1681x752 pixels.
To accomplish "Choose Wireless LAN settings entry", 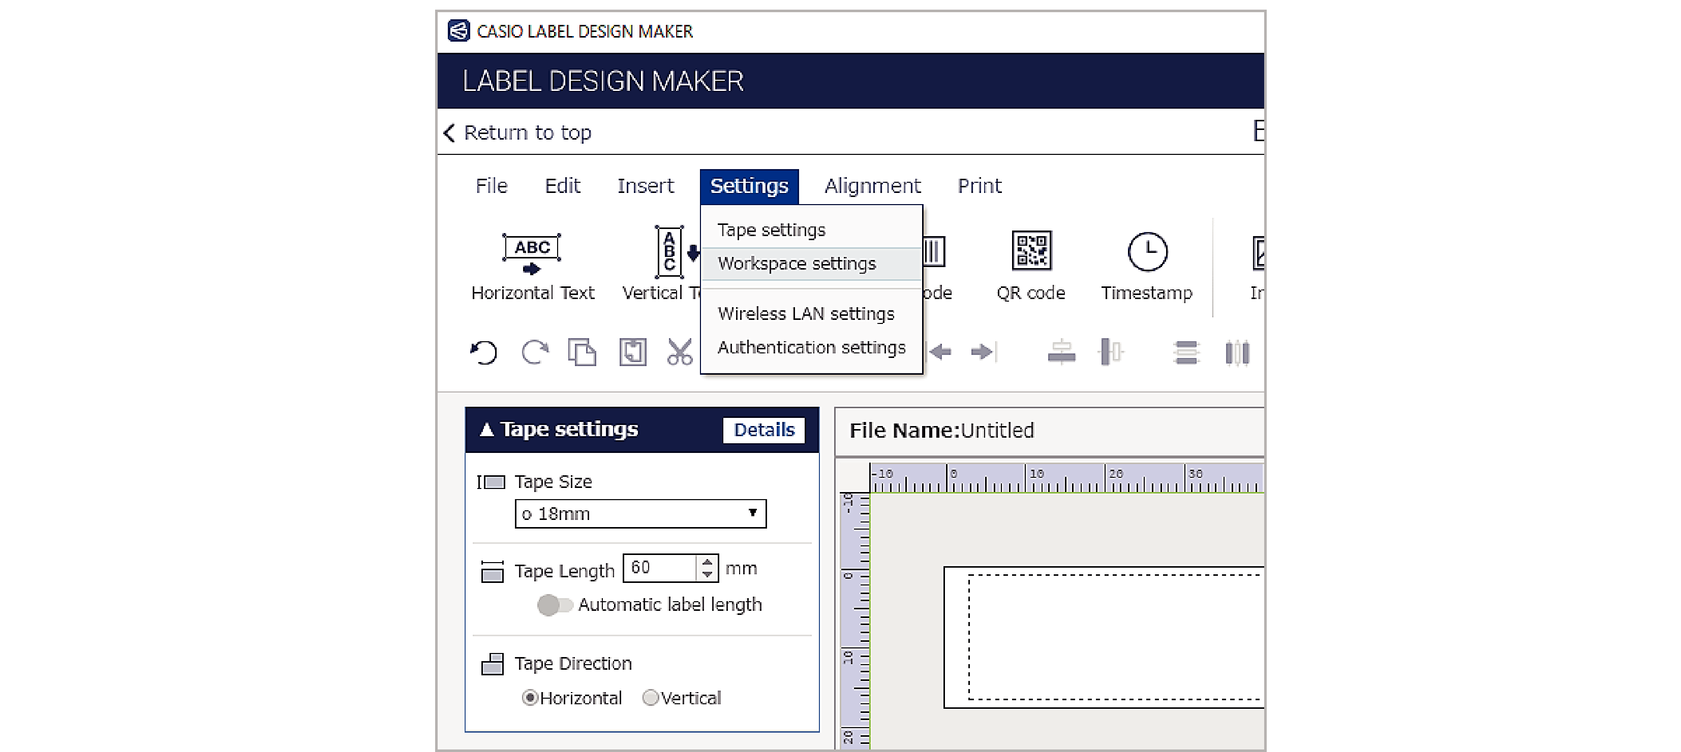I will 811,314.
